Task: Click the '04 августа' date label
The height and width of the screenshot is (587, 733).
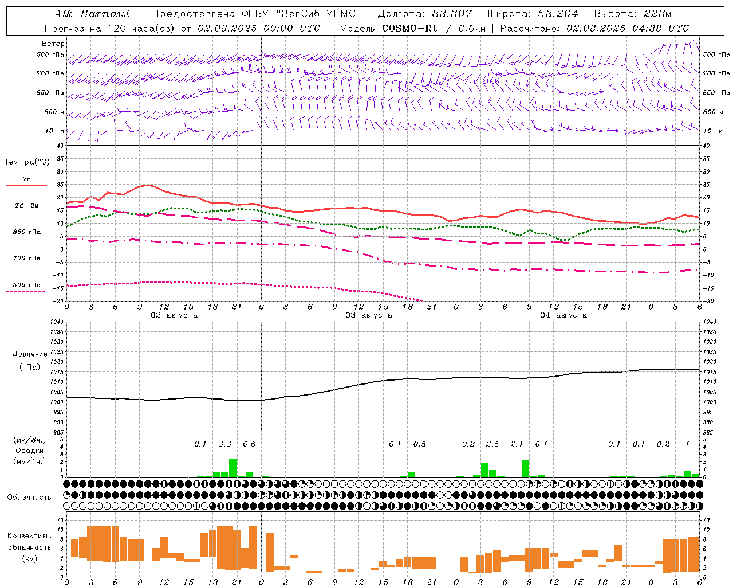Action: point(563,315)
